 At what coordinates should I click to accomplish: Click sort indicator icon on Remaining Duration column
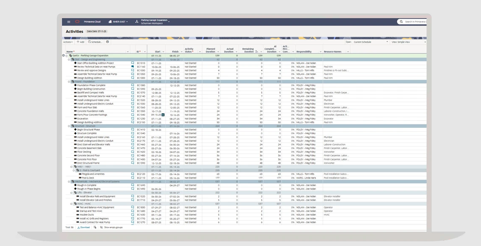click(257, 51)
